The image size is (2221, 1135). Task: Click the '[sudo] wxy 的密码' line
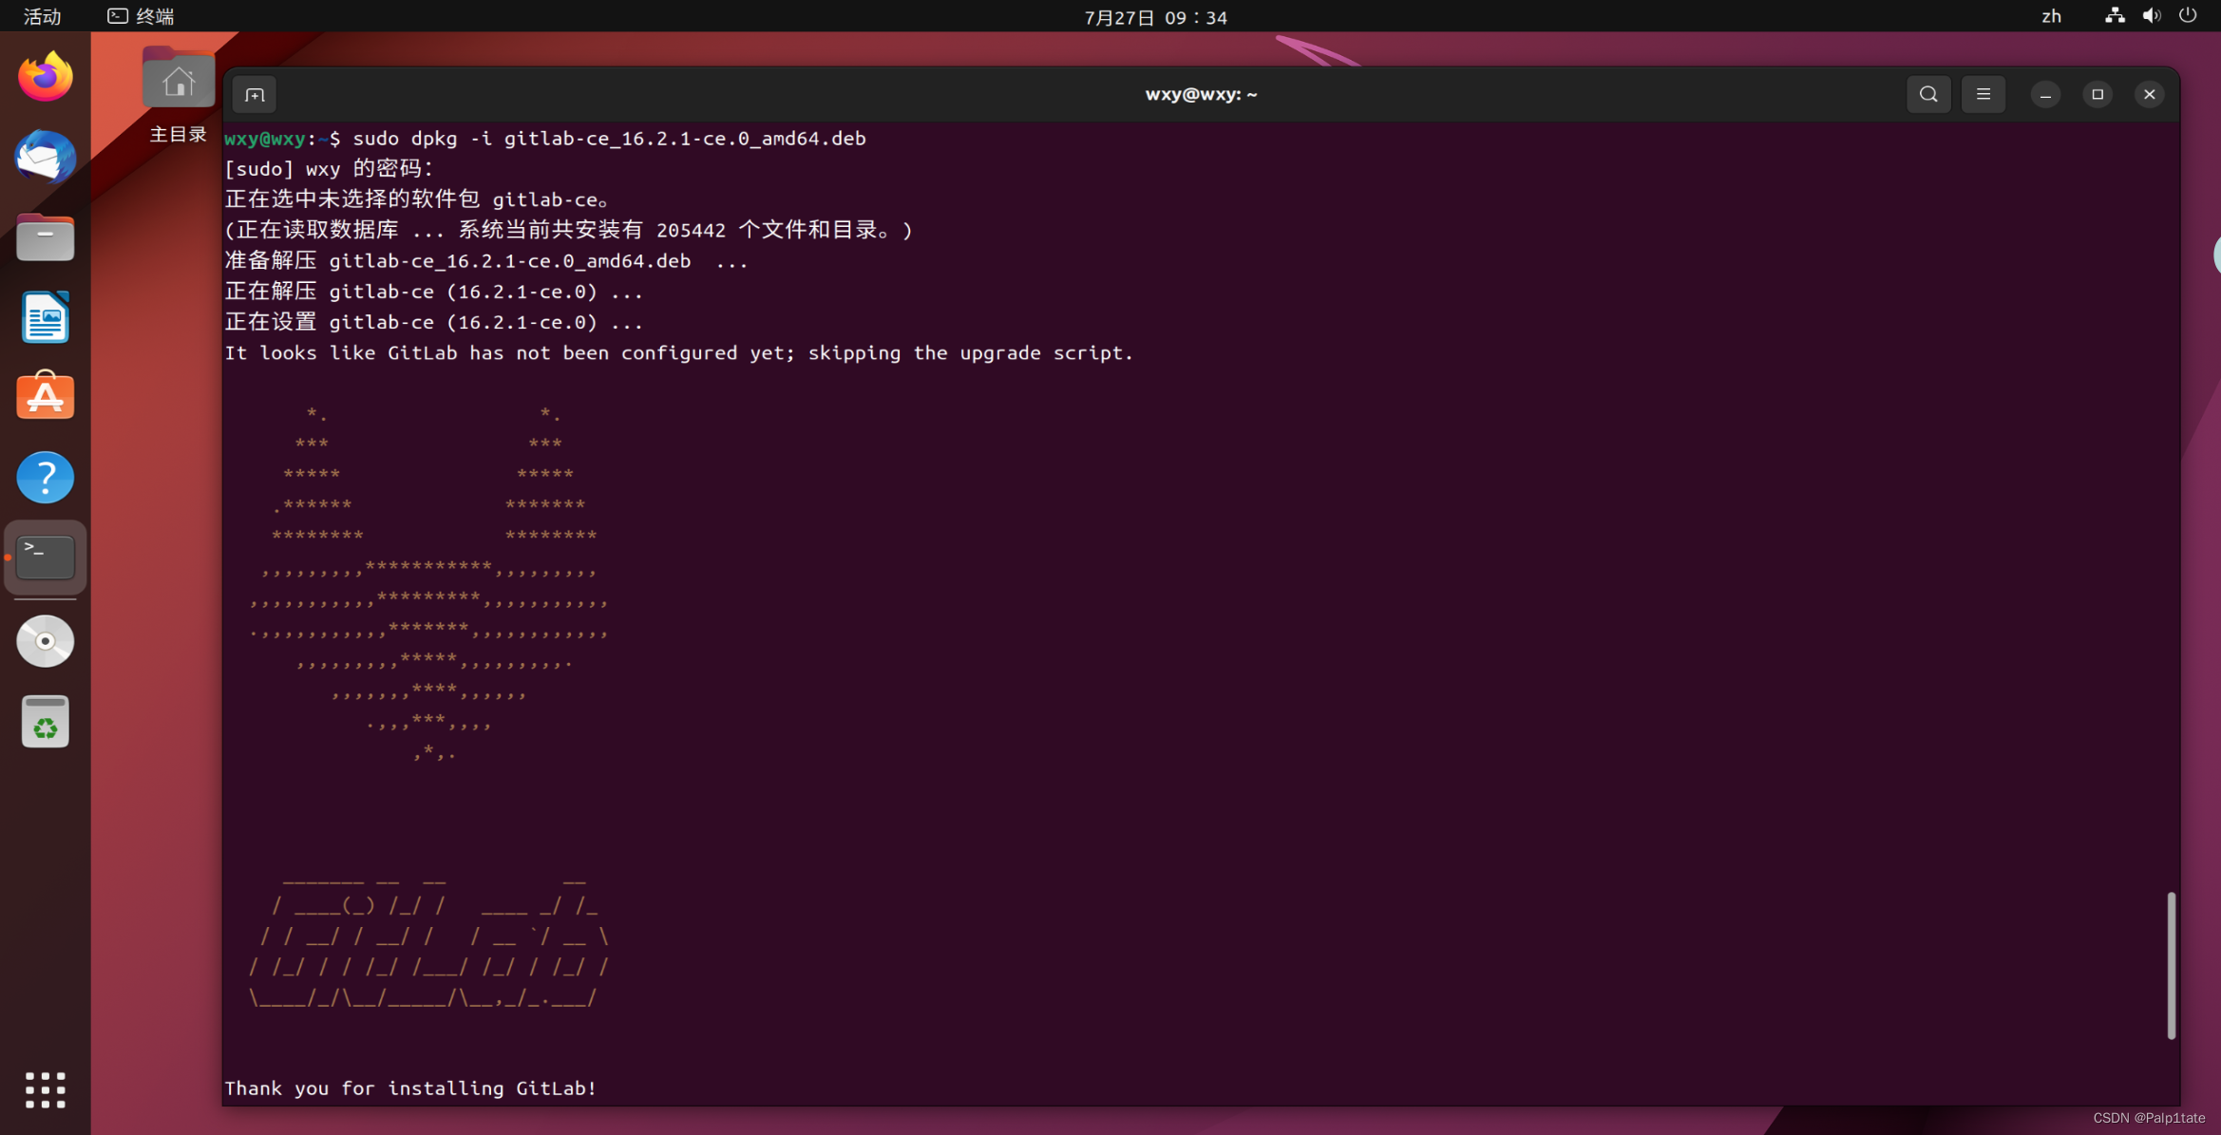click(329, 169)
